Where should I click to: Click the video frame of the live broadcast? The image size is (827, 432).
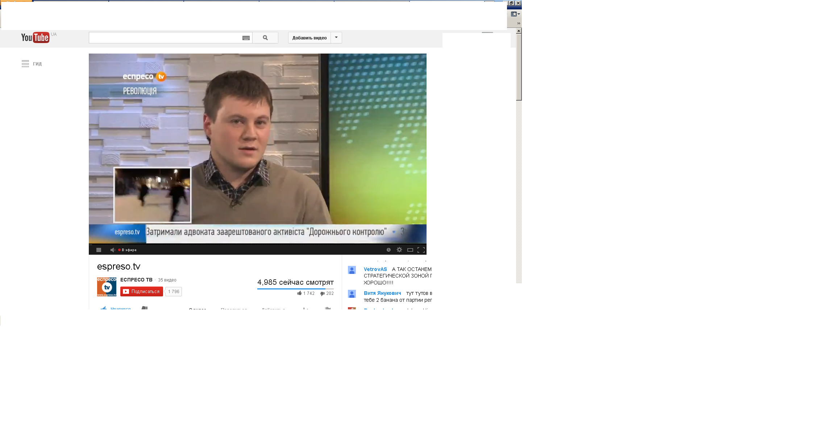tap(258, 149)
